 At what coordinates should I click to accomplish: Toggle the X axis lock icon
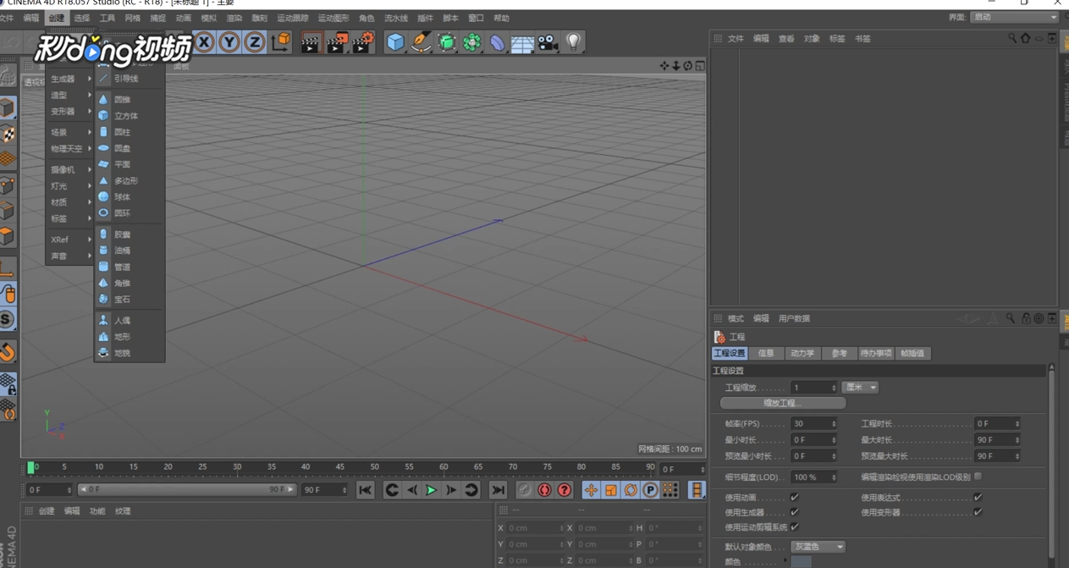coord(204,41)
